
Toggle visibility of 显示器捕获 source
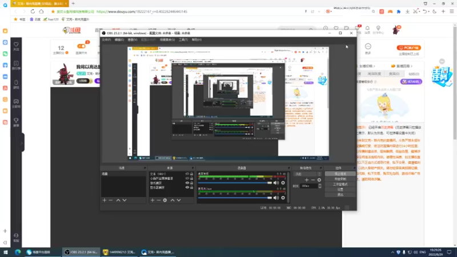[187, 187]
